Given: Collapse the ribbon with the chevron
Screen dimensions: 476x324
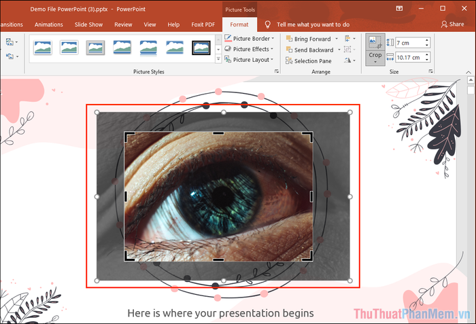Looking at the screenshot, I should pos(469,72).
